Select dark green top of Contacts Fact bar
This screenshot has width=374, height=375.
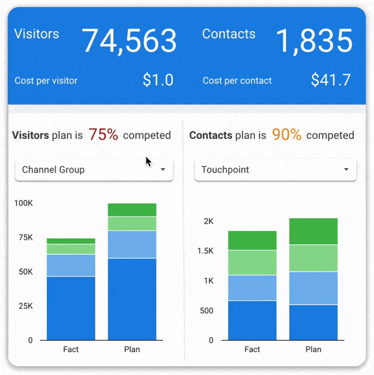(252, 240)
